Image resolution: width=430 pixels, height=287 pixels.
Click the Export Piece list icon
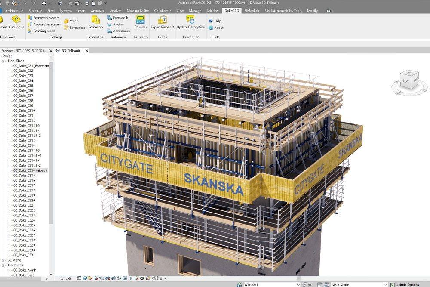click(162, 22)
